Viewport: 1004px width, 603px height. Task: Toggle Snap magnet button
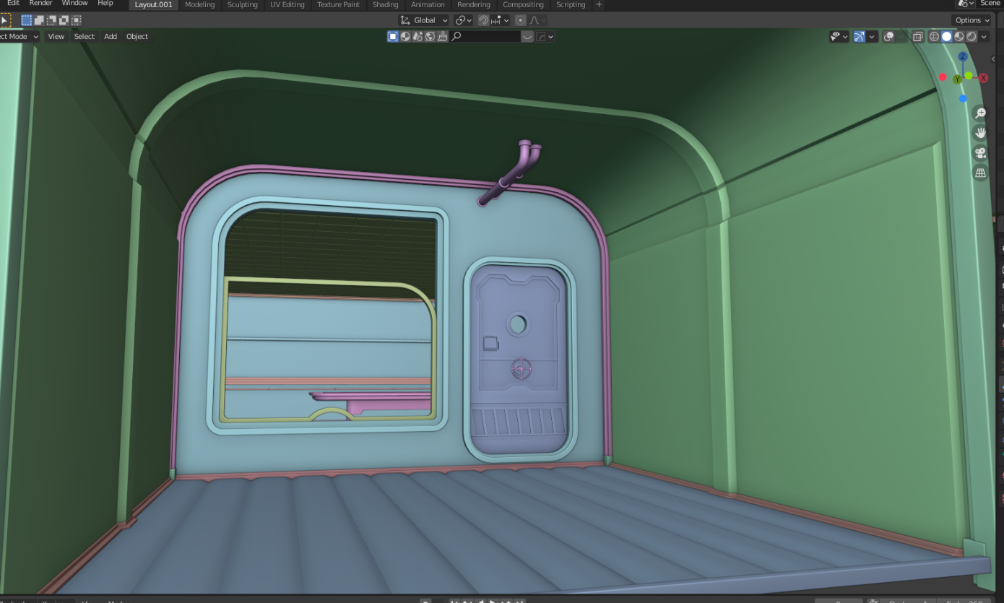point(483,20)
